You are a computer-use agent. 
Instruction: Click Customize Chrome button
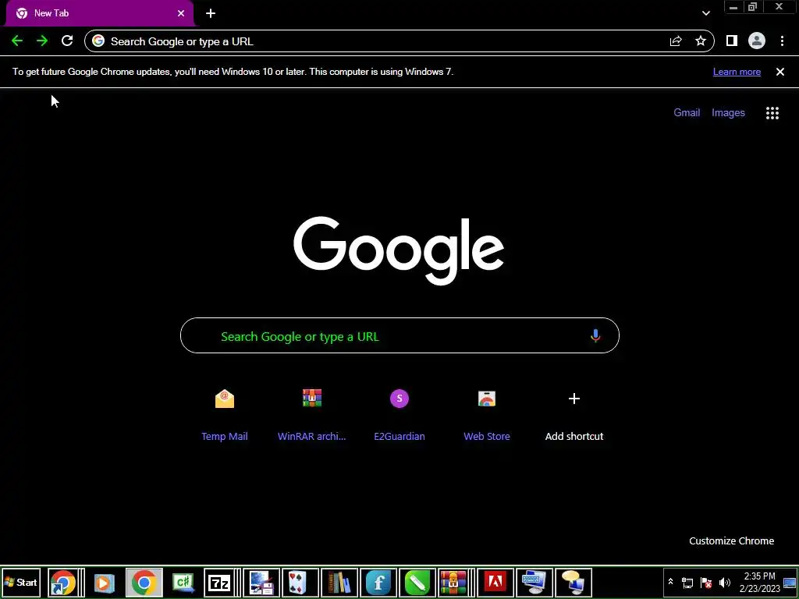coord(731,541)
